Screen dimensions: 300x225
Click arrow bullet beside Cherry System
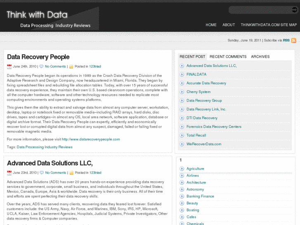[x=182, y=92]
